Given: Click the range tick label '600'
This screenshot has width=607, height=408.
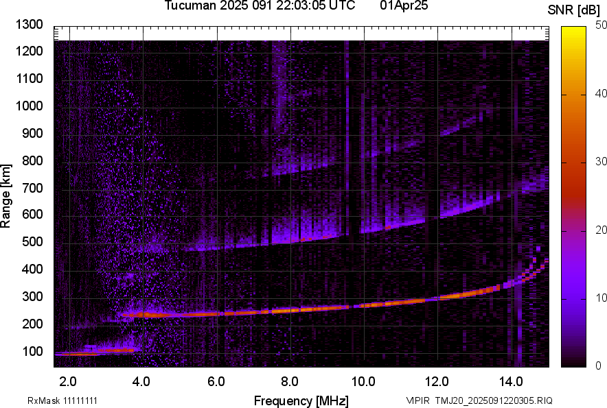Looking at the screenshot, I should [32, 215].
